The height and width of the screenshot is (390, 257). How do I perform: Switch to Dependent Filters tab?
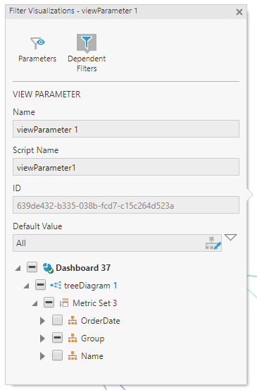87,53
